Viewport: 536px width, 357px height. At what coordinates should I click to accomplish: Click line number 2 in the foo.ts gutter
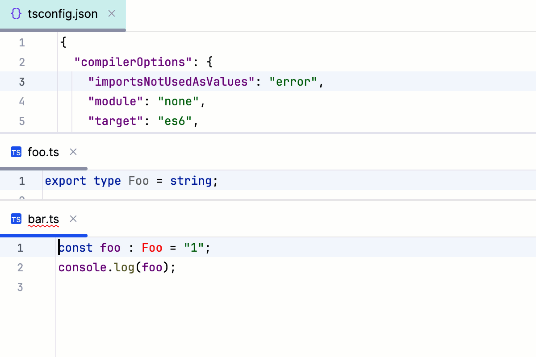tap(21, 199)
